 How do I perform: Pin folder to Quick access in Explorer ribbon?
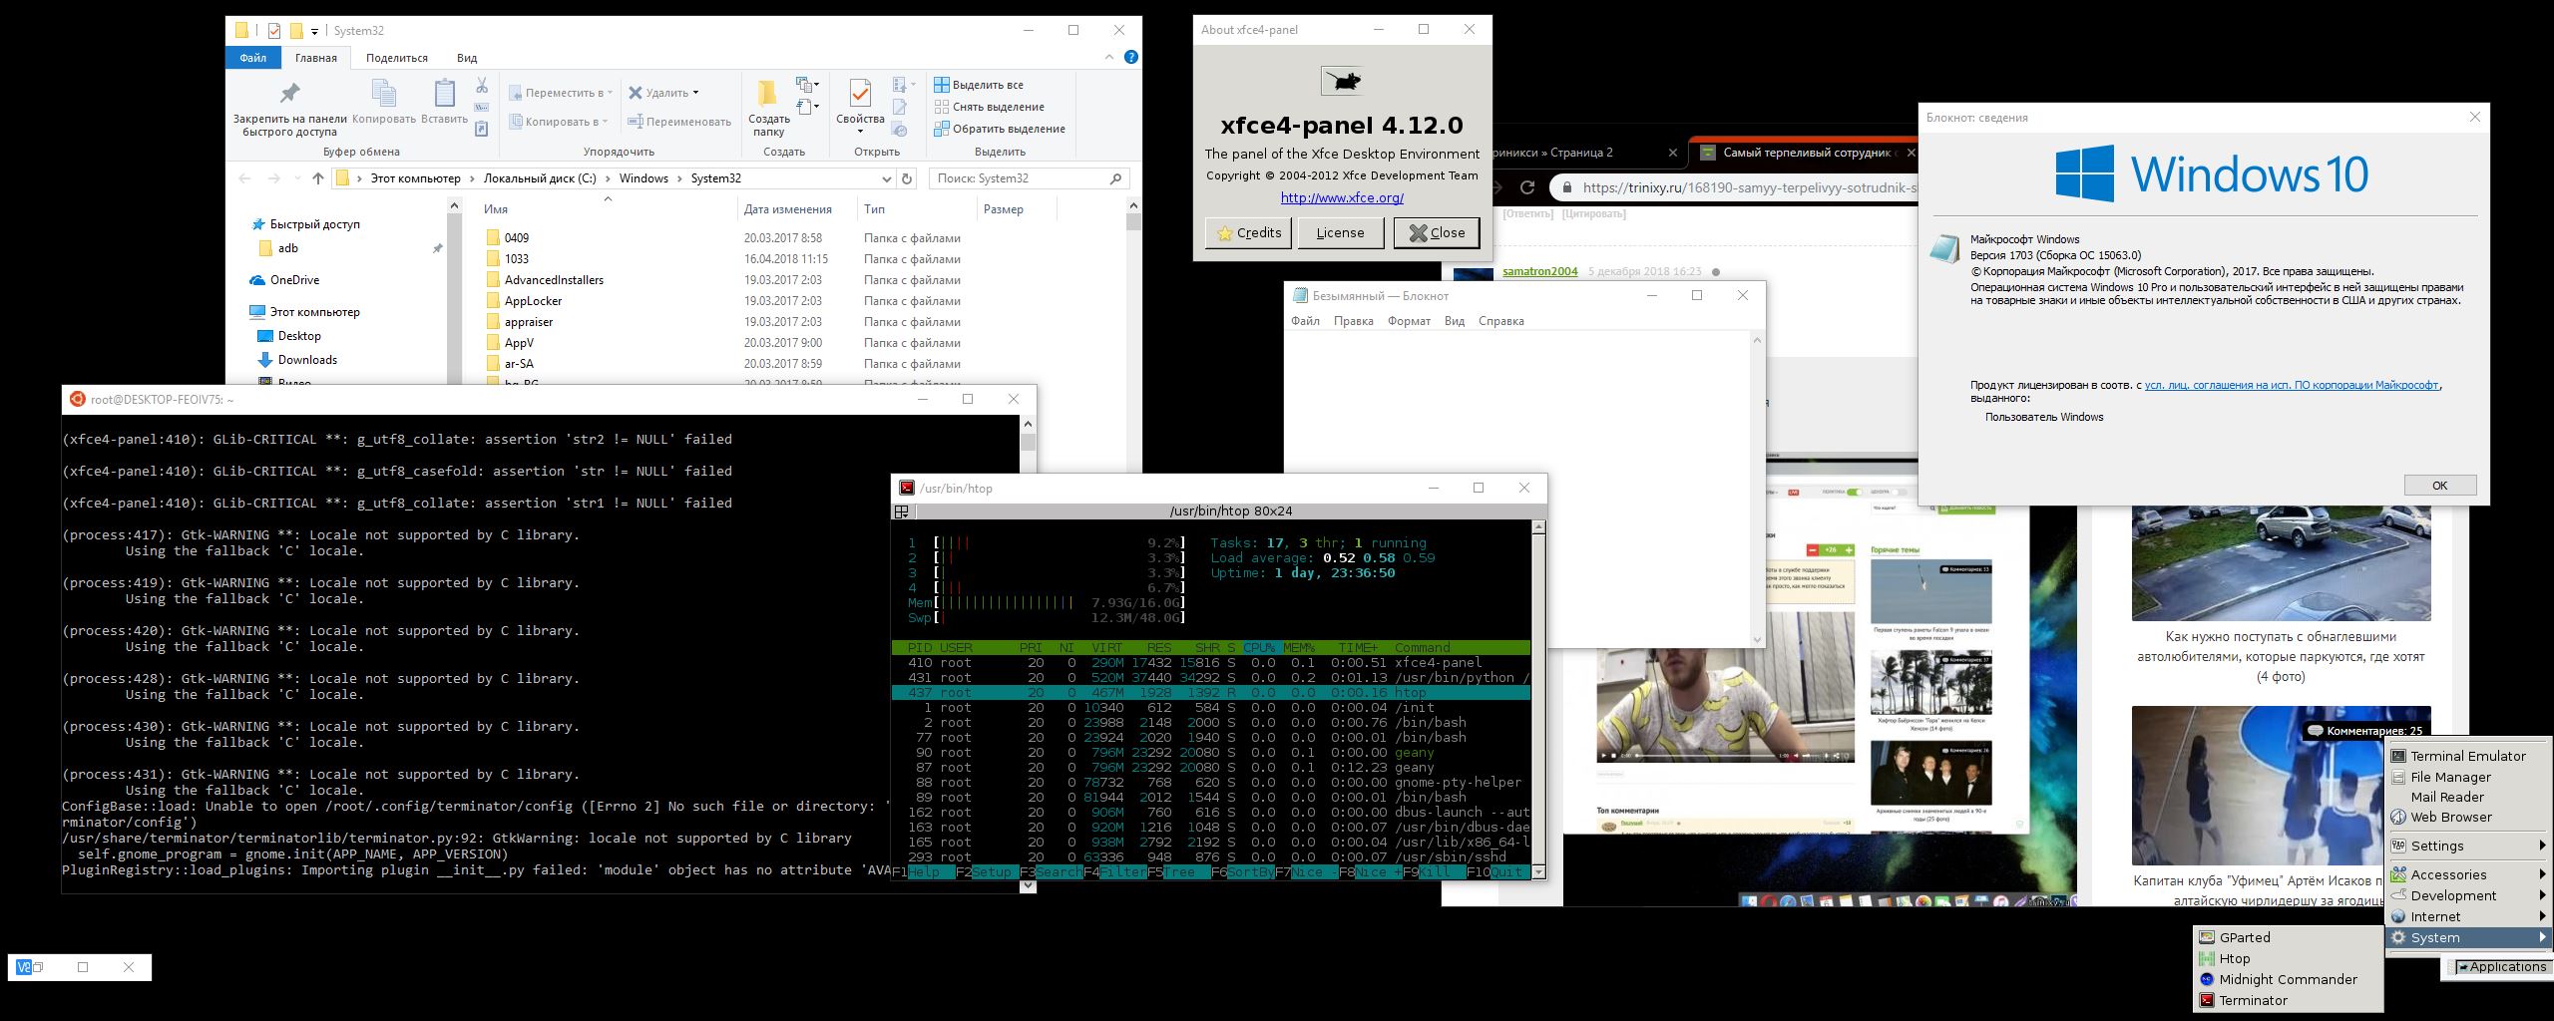pos(289,109)
